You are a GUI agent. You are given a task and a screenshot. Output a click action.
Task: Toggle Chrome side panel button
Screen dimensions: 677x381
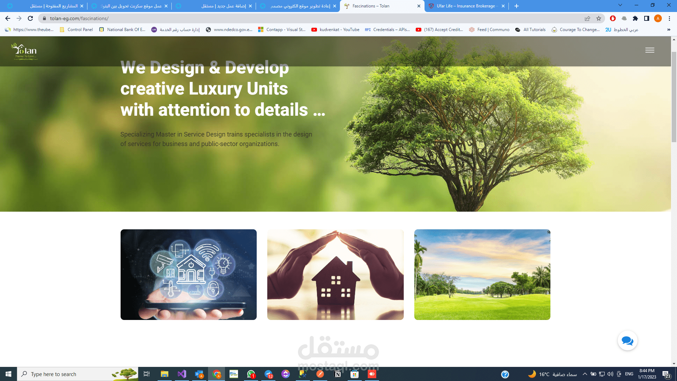[x=647, y=18]
